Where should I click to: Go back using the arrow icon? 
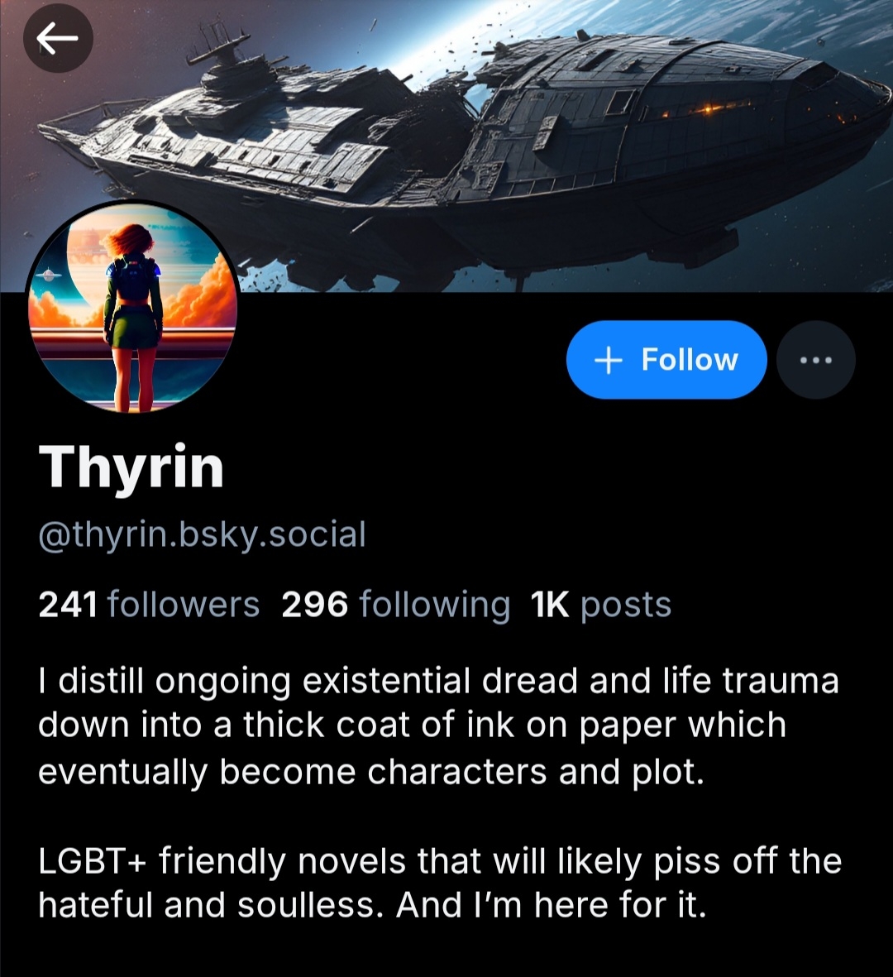(58, 38)
